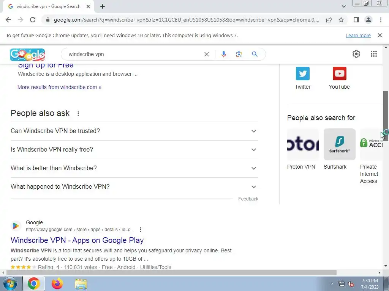Open the Google apps grid
The width and height of the screenshot is (389, 291).
click(x=374, y=54)
